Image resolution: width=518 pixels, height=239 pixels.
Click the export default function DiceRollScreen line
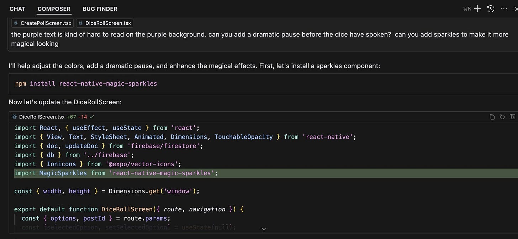(129, 209)
